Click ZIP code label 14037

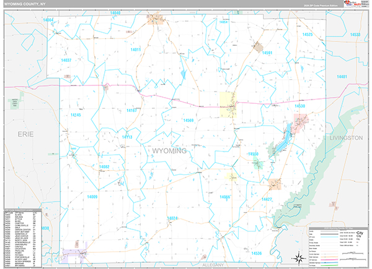click(x=66, y=61)
